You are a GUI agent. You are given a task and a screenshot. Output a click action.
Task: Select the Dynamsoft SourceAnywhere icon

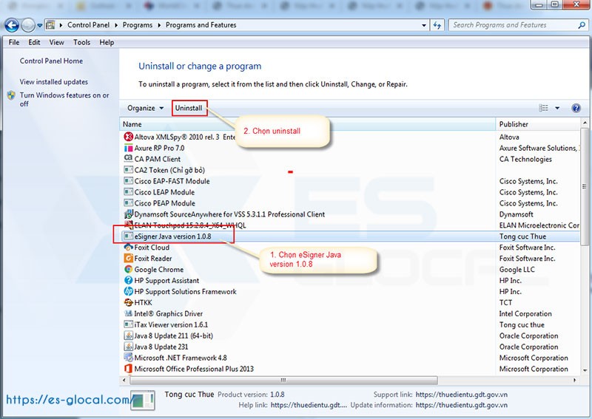128,214
